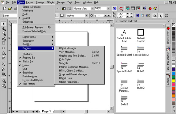This screenshot has height=114, width=176.
Task: Open the Toolbars dialog entry
Action: pyautogui.click(x=28, y=54)
